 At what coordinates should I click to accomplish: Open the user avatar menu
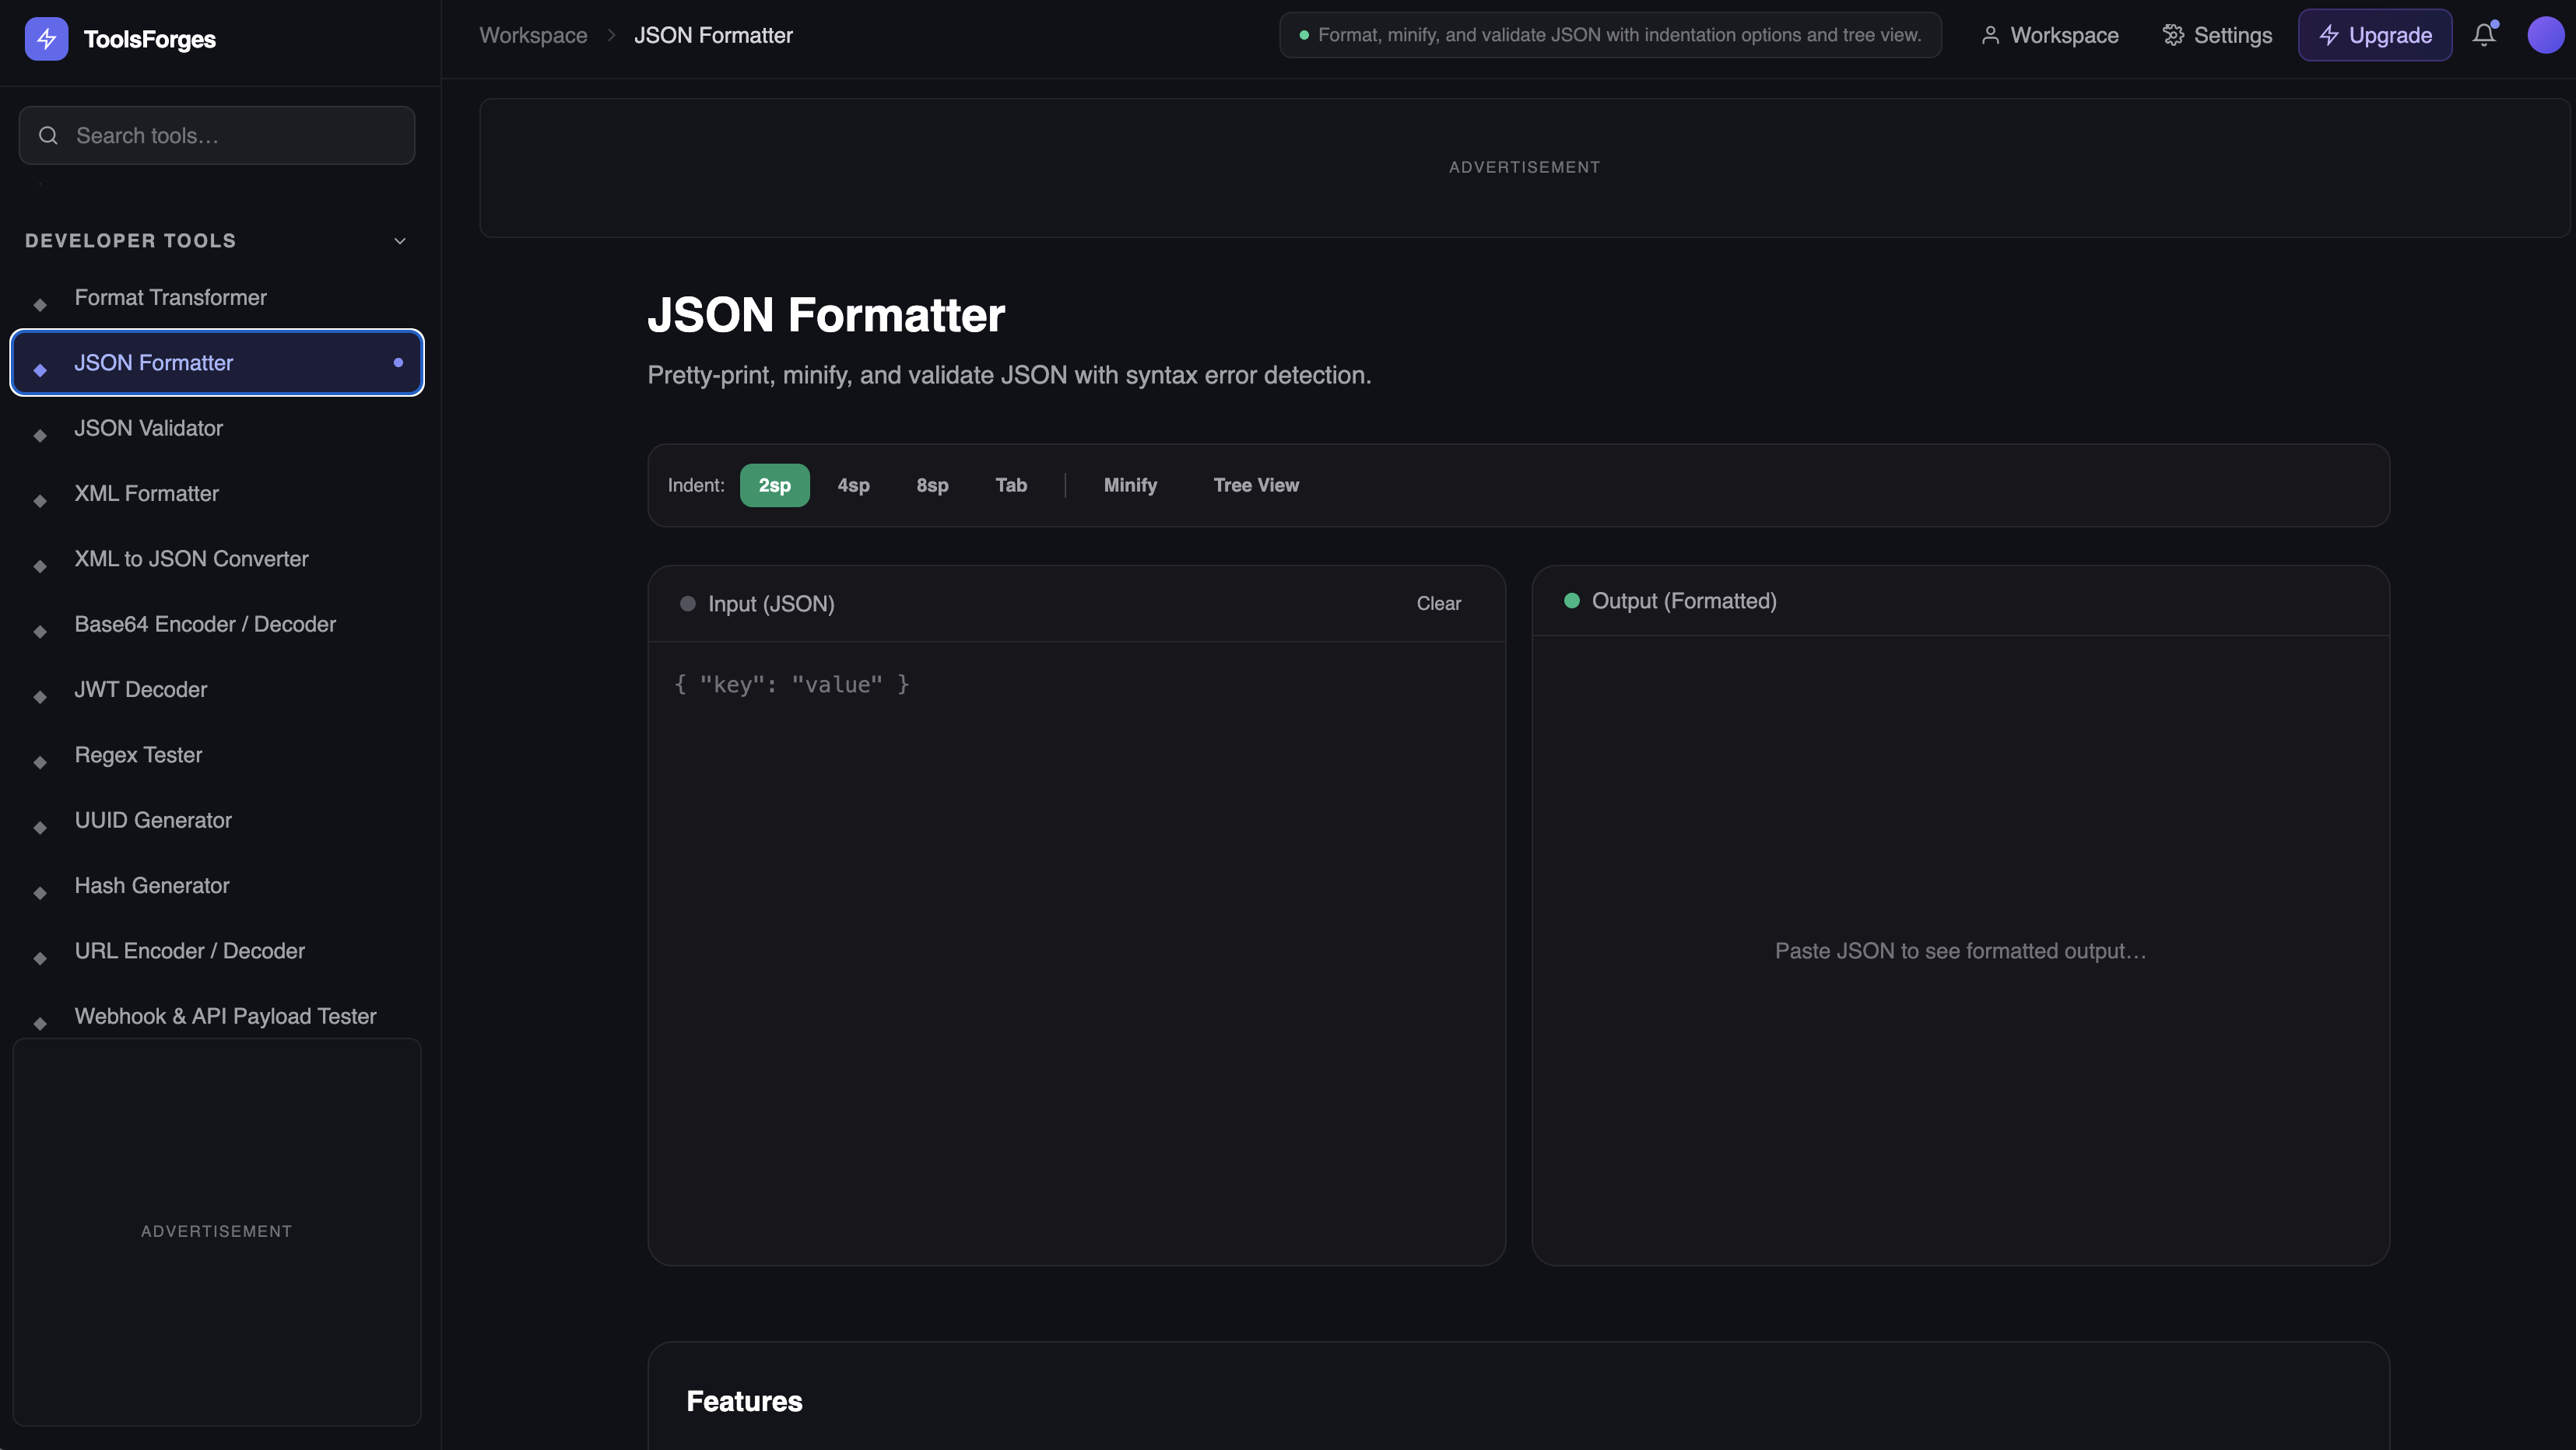click(x=2545, y=35)
